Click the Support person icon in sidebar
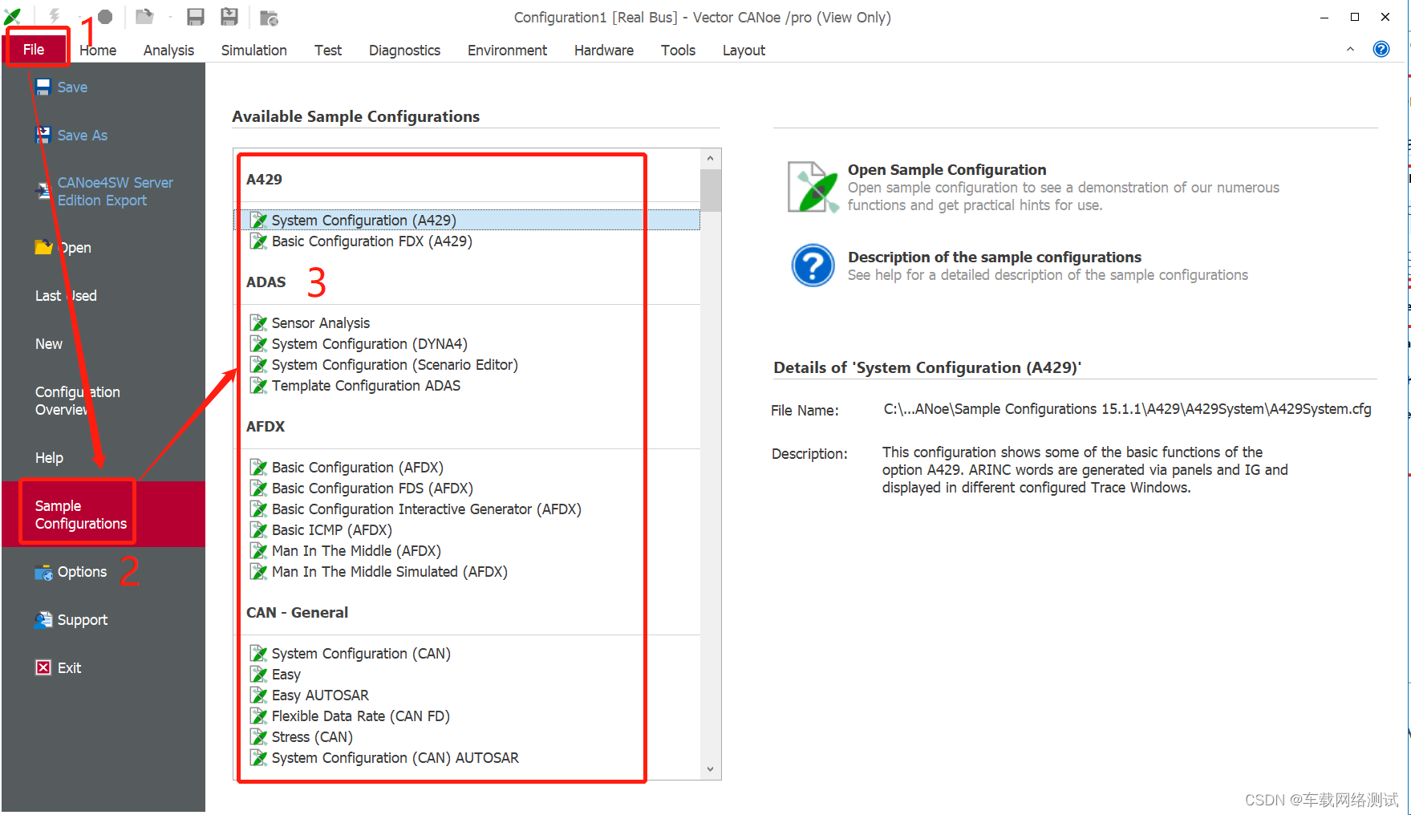Viewport: 1411px width, 815px height. click(43, 620)
